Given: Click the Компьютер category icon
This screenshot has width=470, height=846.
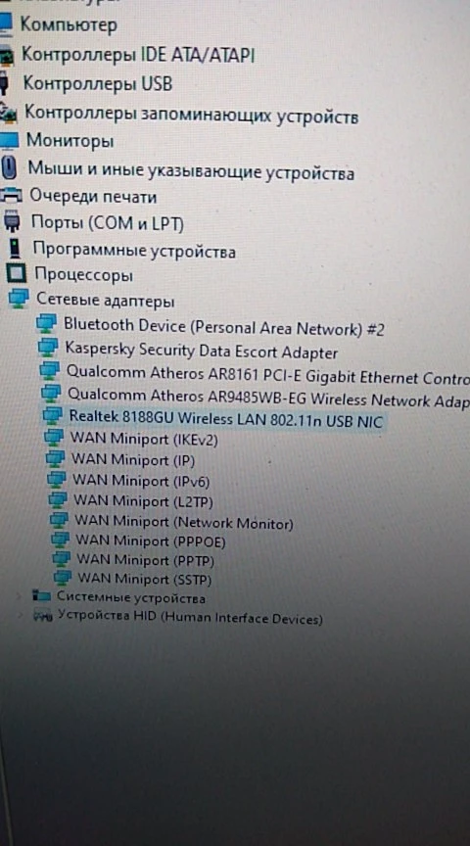Looking at the screenshot, I should click(6, 24).
